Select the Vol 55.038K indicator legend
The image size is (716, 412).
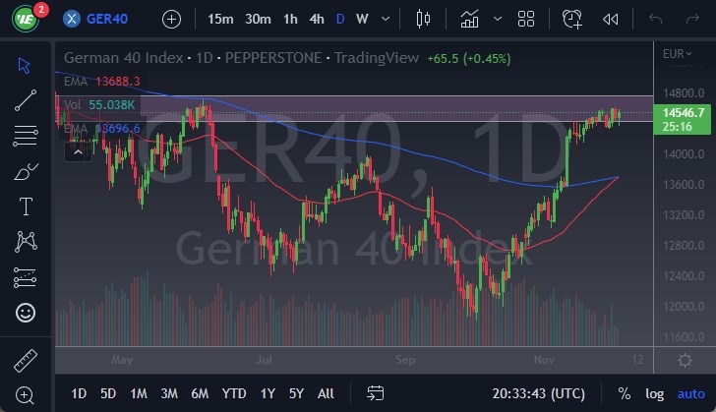pyautogui.click(x=99, y=104)
